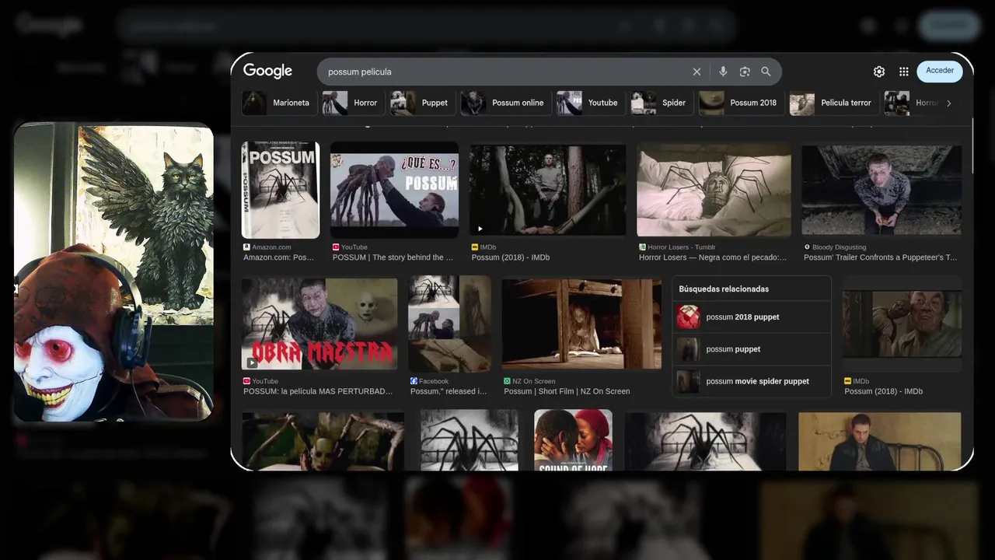Viewport: 995px width, 560px height.
Task: Expand more filter chips with right arrow
Action: click(948, 103)
